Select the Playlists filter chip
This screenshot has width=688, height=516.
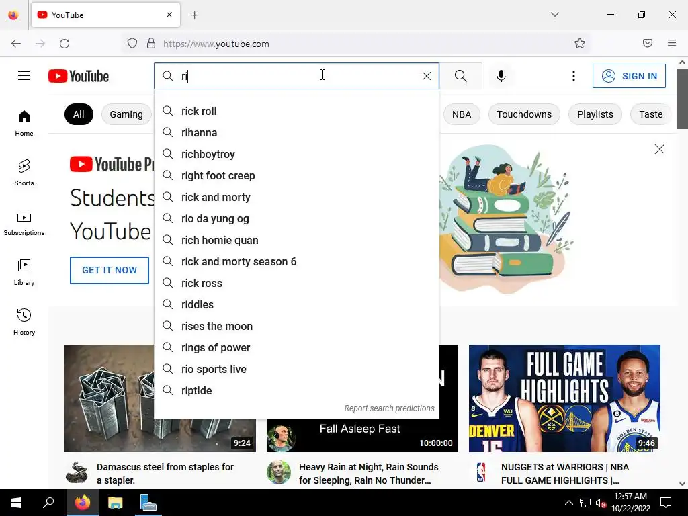point(595,114)
